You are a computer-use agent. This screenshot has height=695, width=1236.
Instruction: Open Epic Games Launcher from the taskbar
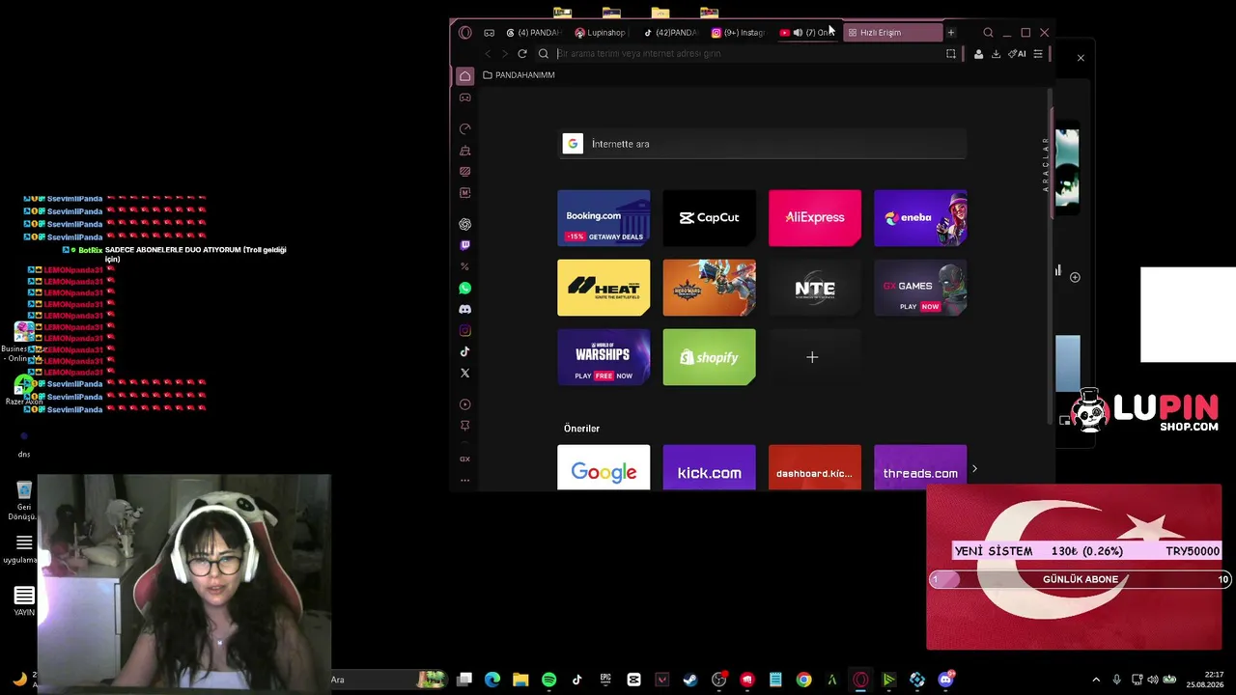[605, 680]
